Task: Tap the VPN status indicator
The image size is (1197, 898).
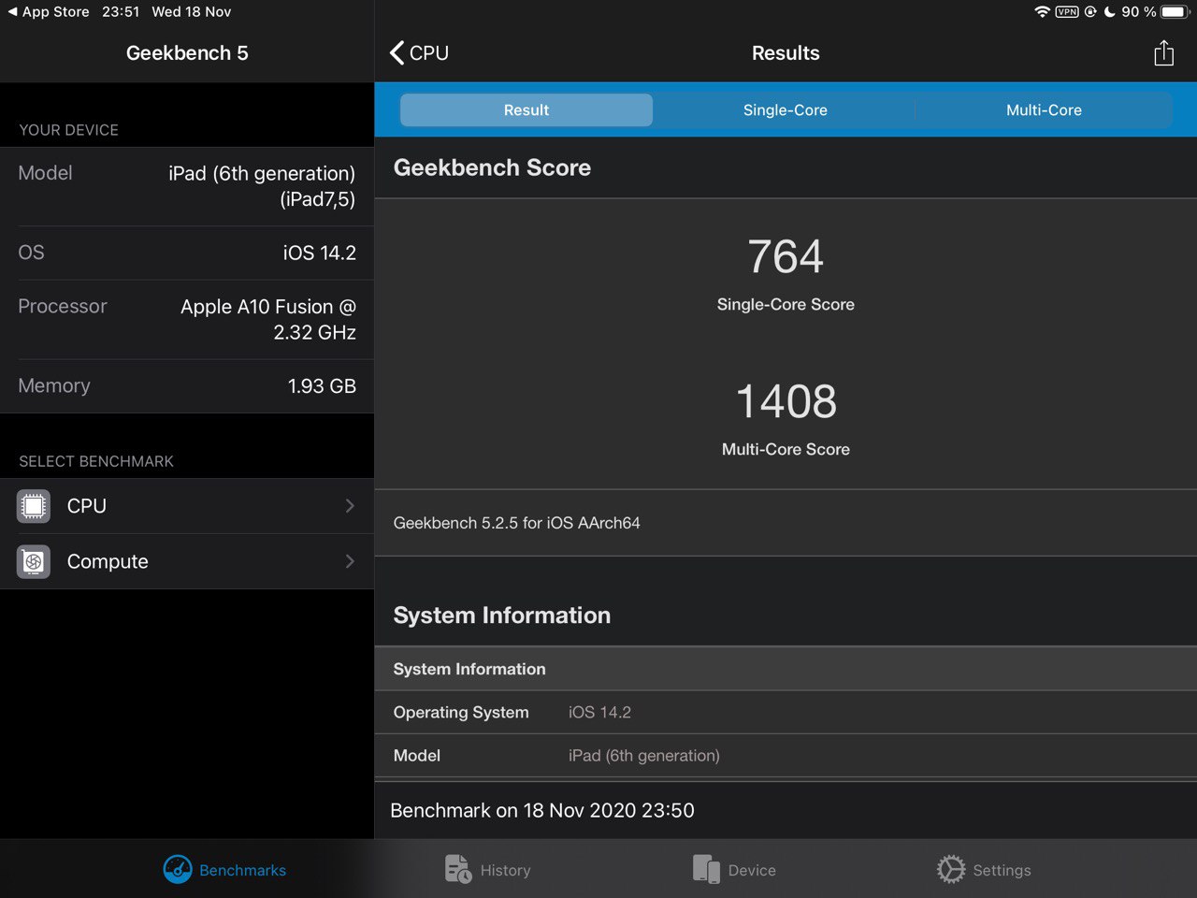Action: 1067,11
